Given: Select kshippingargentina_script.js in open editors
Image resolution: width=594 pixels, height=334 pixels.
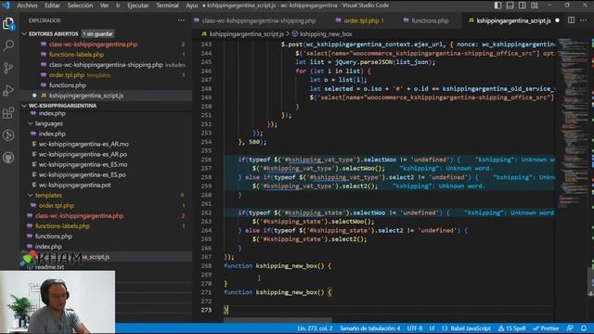Looking at the screenshot, I should 86,96.
